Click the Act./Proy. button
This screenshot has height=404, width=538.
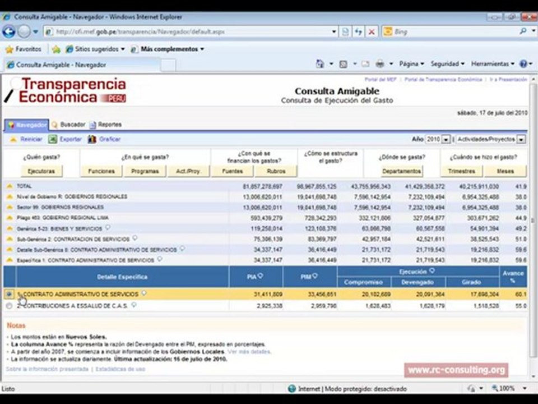point(188,171)
